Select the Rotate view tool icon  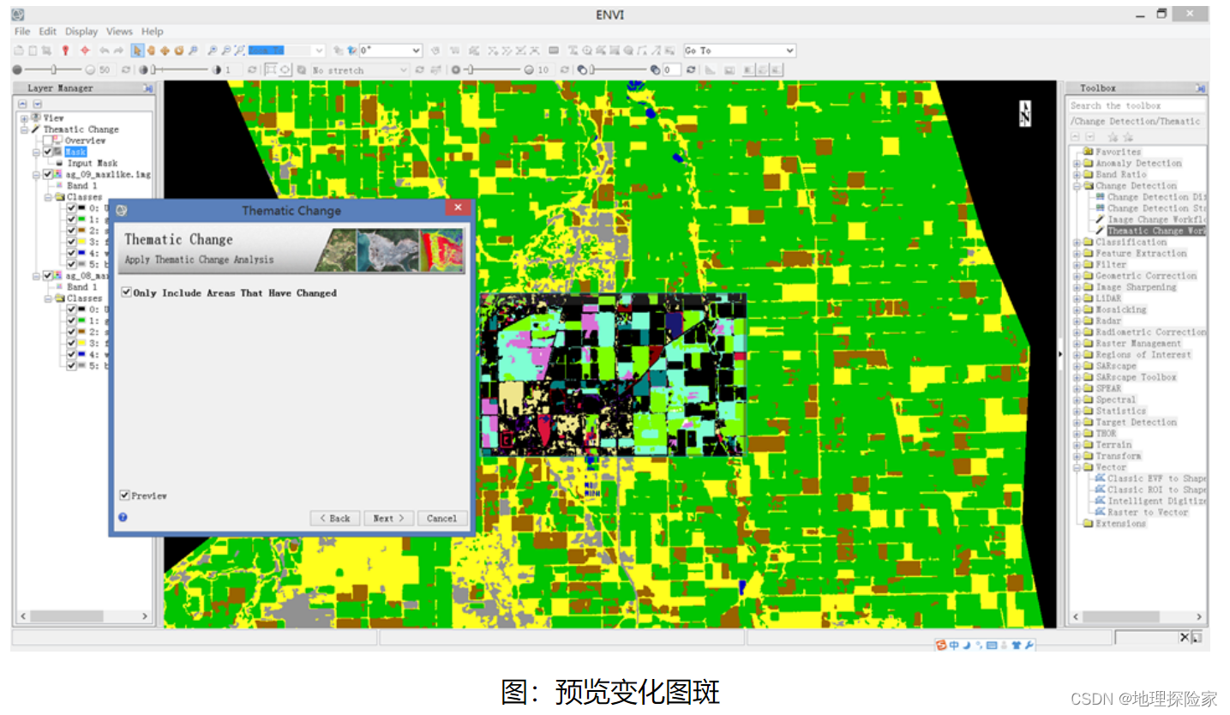(179, 51)
